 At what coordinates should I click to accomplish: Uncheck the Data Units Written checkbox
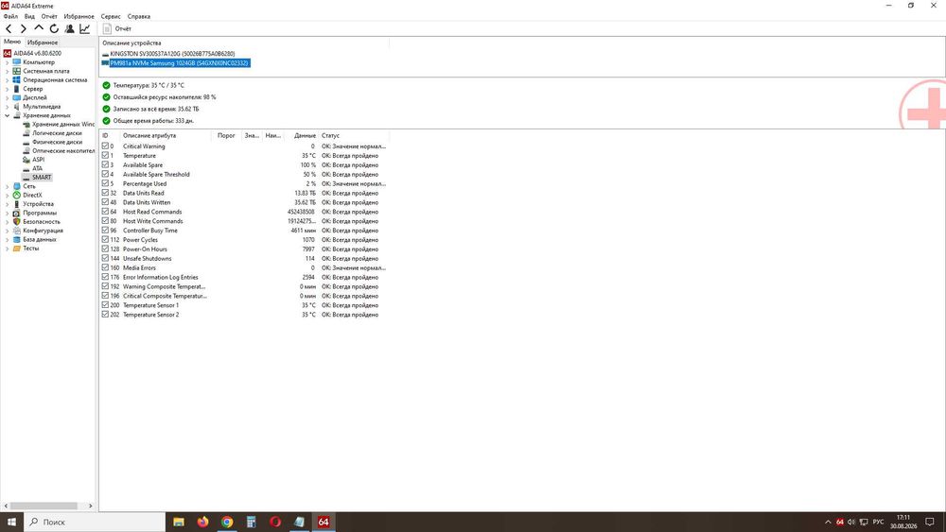pos(106,202)
